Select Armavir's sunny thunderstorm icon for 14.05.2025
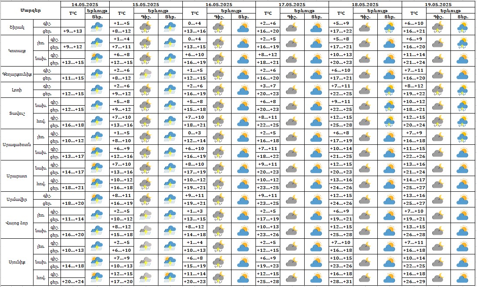This screenshot has width=477, height=287. pos(97,199)
